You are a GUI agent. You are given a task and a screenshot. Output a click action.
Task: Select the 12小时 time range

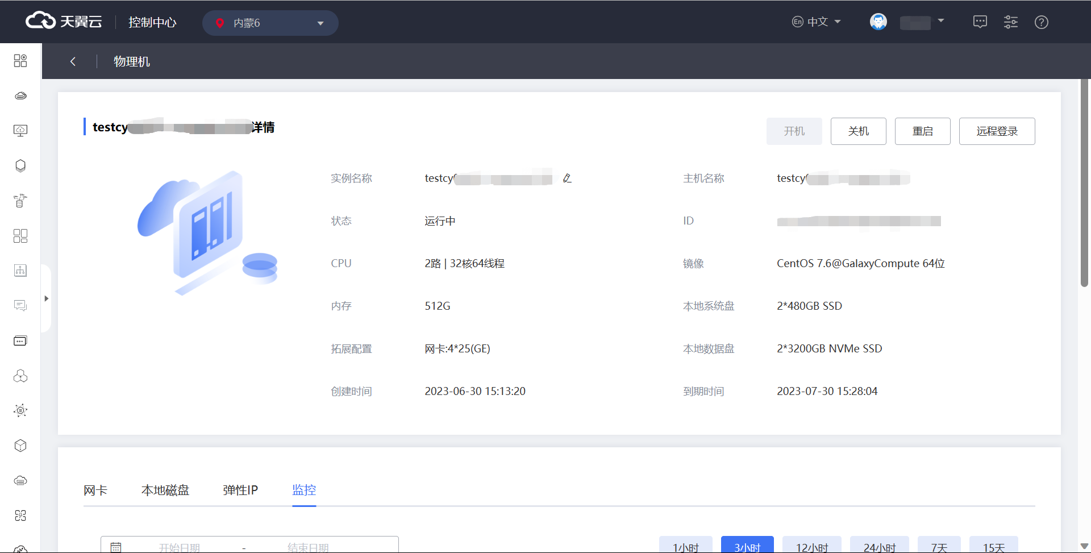[x=811, y=547]
